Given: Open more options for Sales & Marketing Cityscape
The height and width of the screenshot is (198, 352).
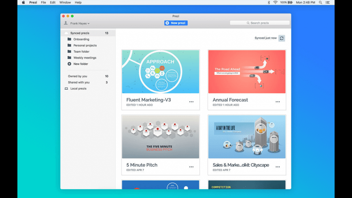Looking at the screenshot, I should (278, 167).
